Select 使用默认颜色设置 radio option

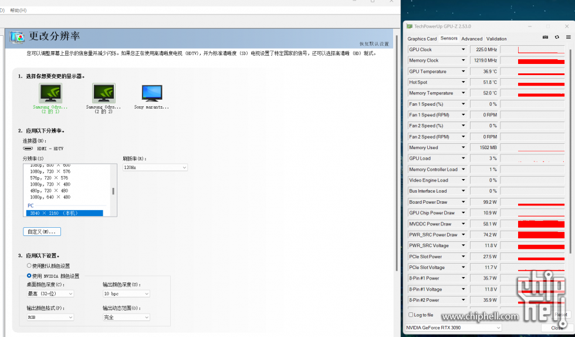pos(29,265)
